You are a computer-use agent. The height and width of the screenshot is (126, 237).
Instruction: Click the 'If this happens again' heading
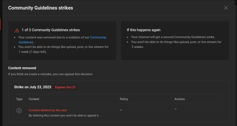click(144, 30)
